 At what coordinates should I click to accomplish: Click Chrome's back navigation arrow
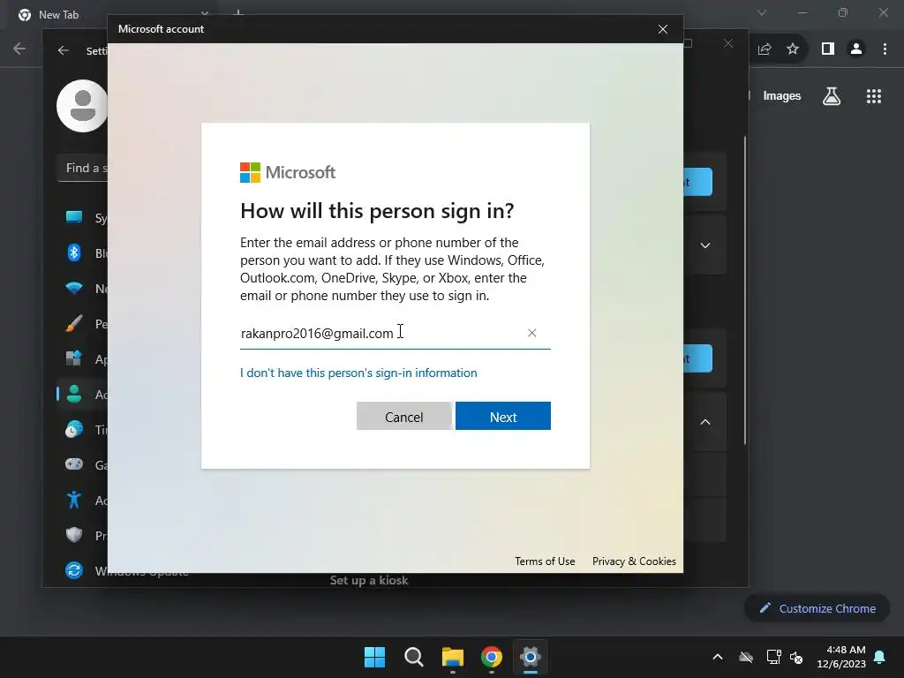click(19, 49)
